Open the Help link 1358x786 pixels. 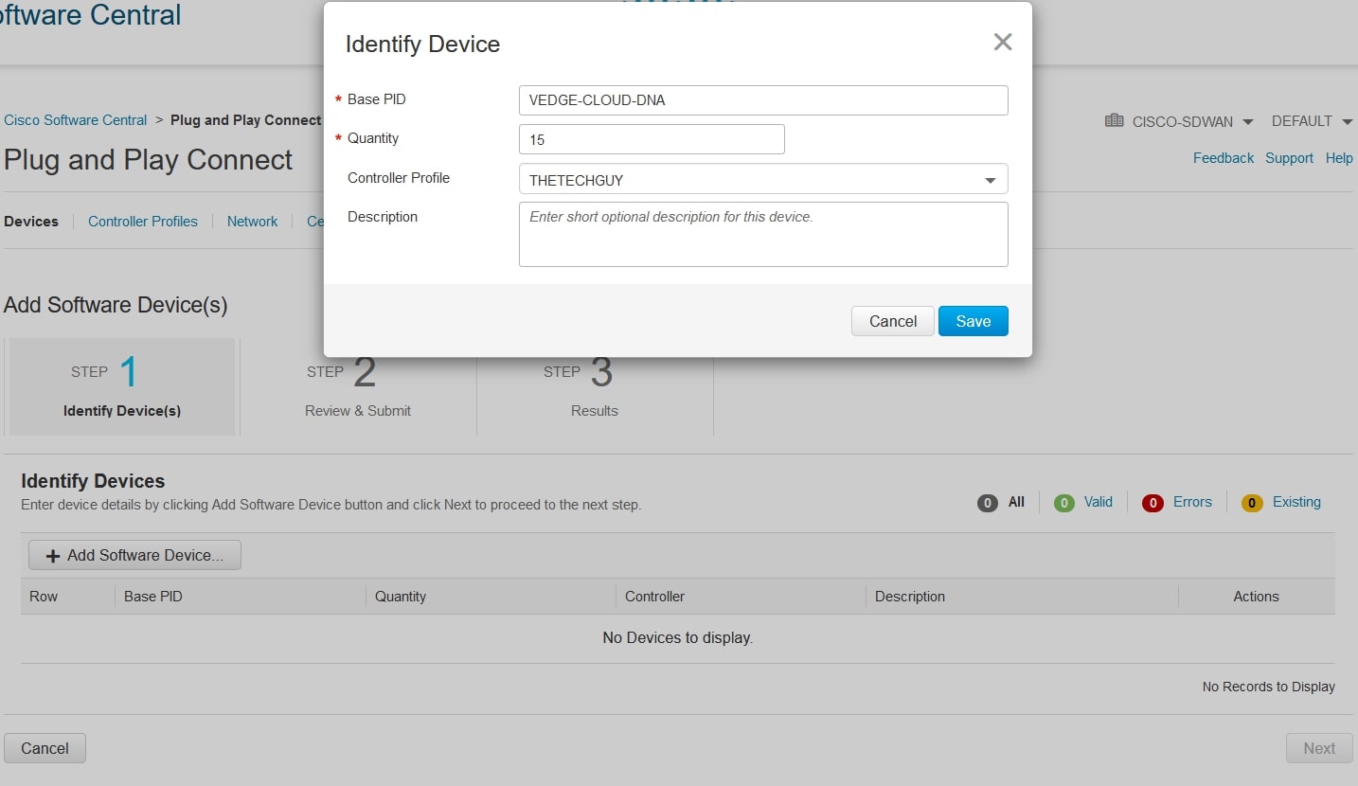1339,158
